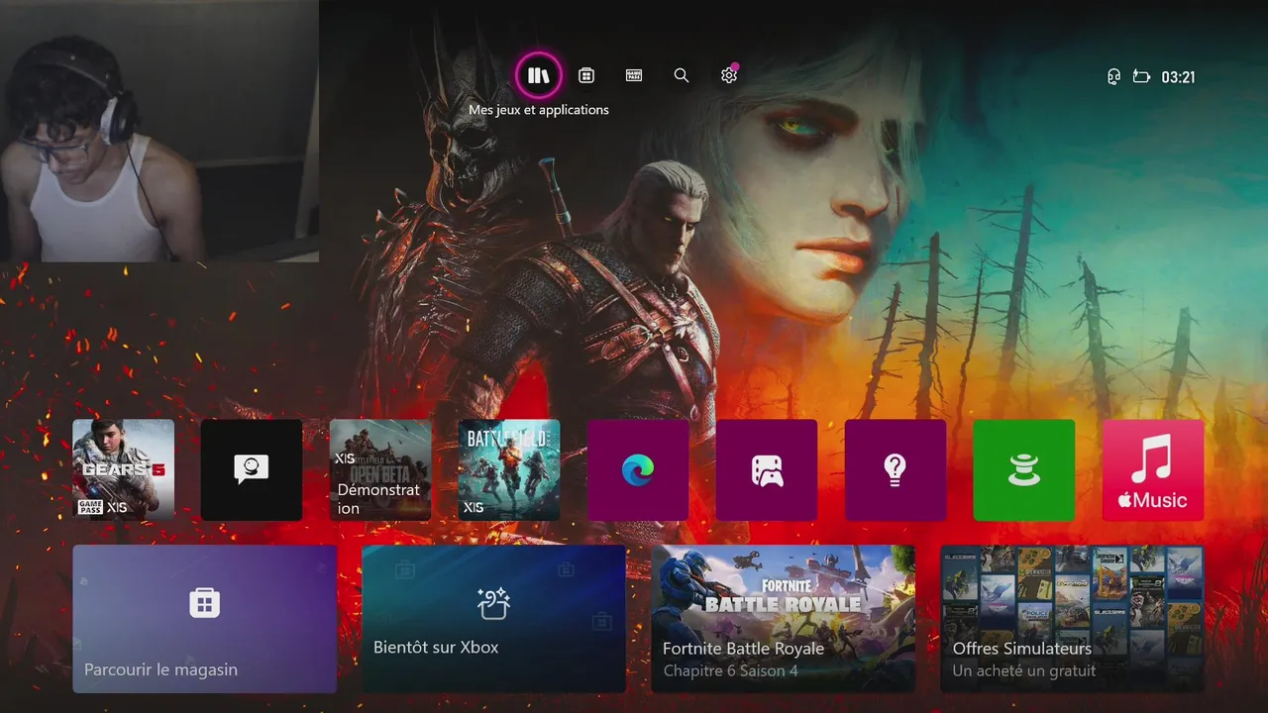1268x713 pixels.
Task: Open the black support chat tile
Action: click(252, 469)
